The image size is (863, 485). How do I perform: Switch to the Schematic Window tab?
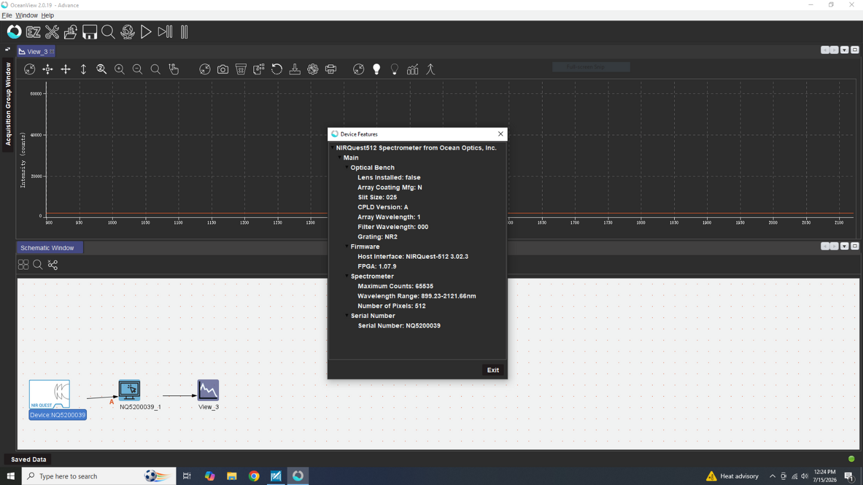(x=47, y=248)
